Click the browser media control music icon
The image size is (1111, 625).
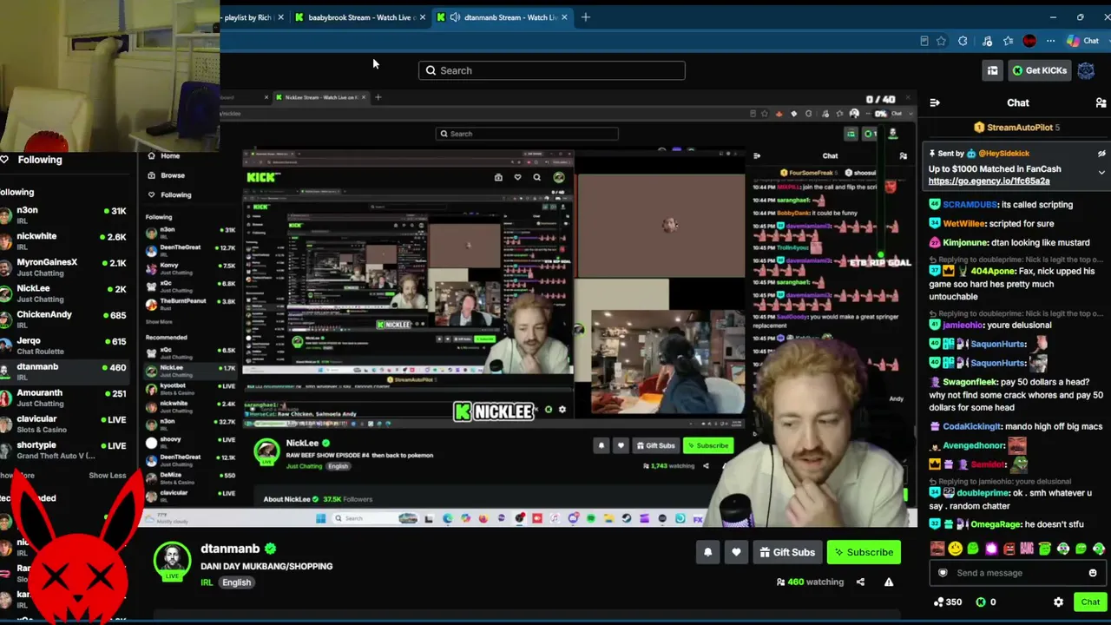[x=987, y=41]
